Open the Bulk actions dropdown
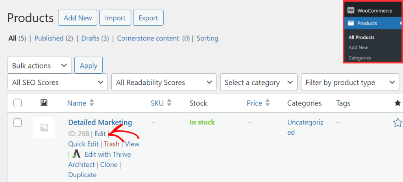This screenshot has height=182, width=403. (x=39, y=65)
